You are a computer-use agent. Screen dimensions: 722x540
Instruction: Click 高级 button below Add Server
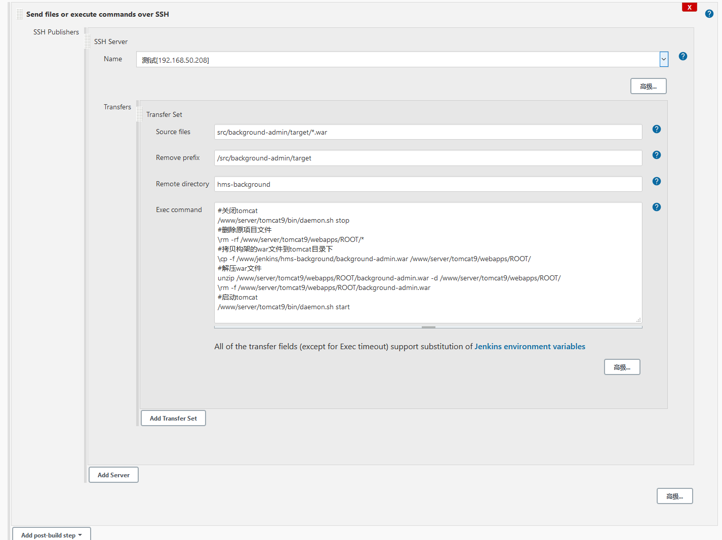coord(674,496)
